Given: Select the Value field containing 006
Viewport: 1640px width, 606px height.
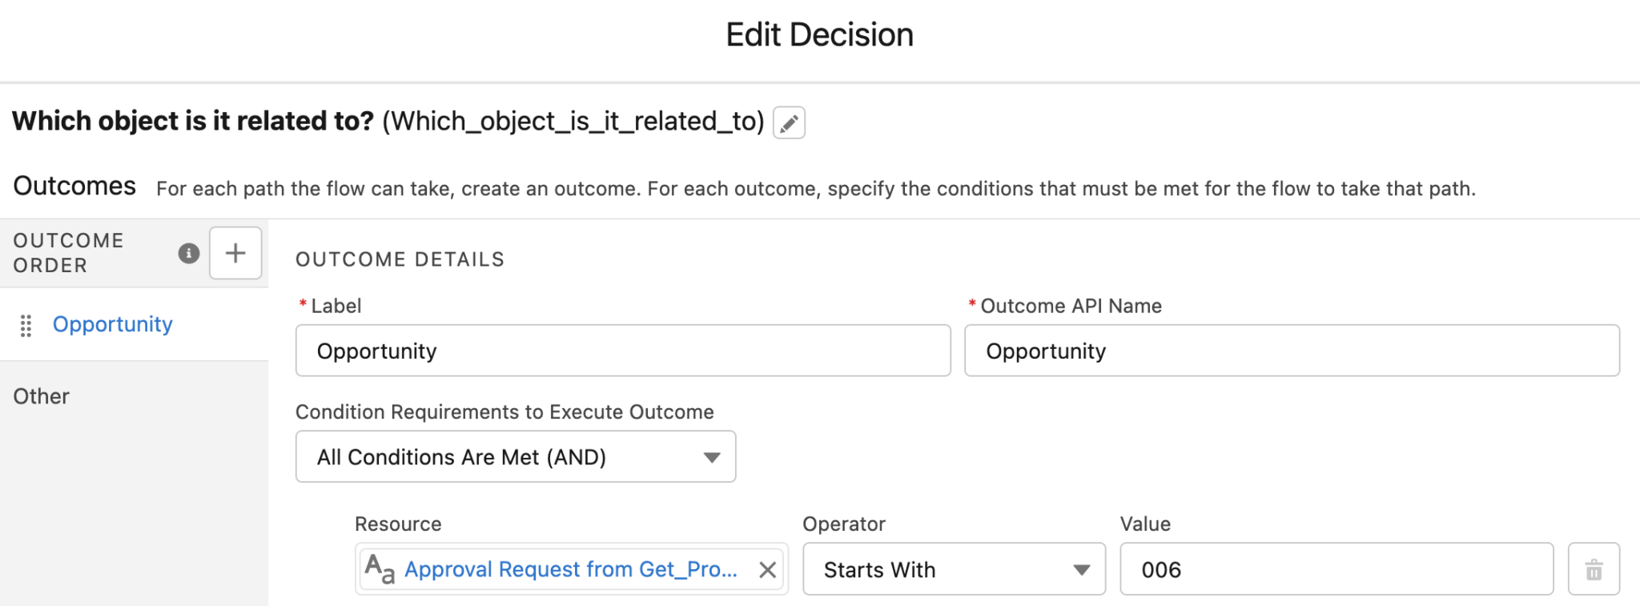Looking at the screenshot, I should click(1336, 569).
